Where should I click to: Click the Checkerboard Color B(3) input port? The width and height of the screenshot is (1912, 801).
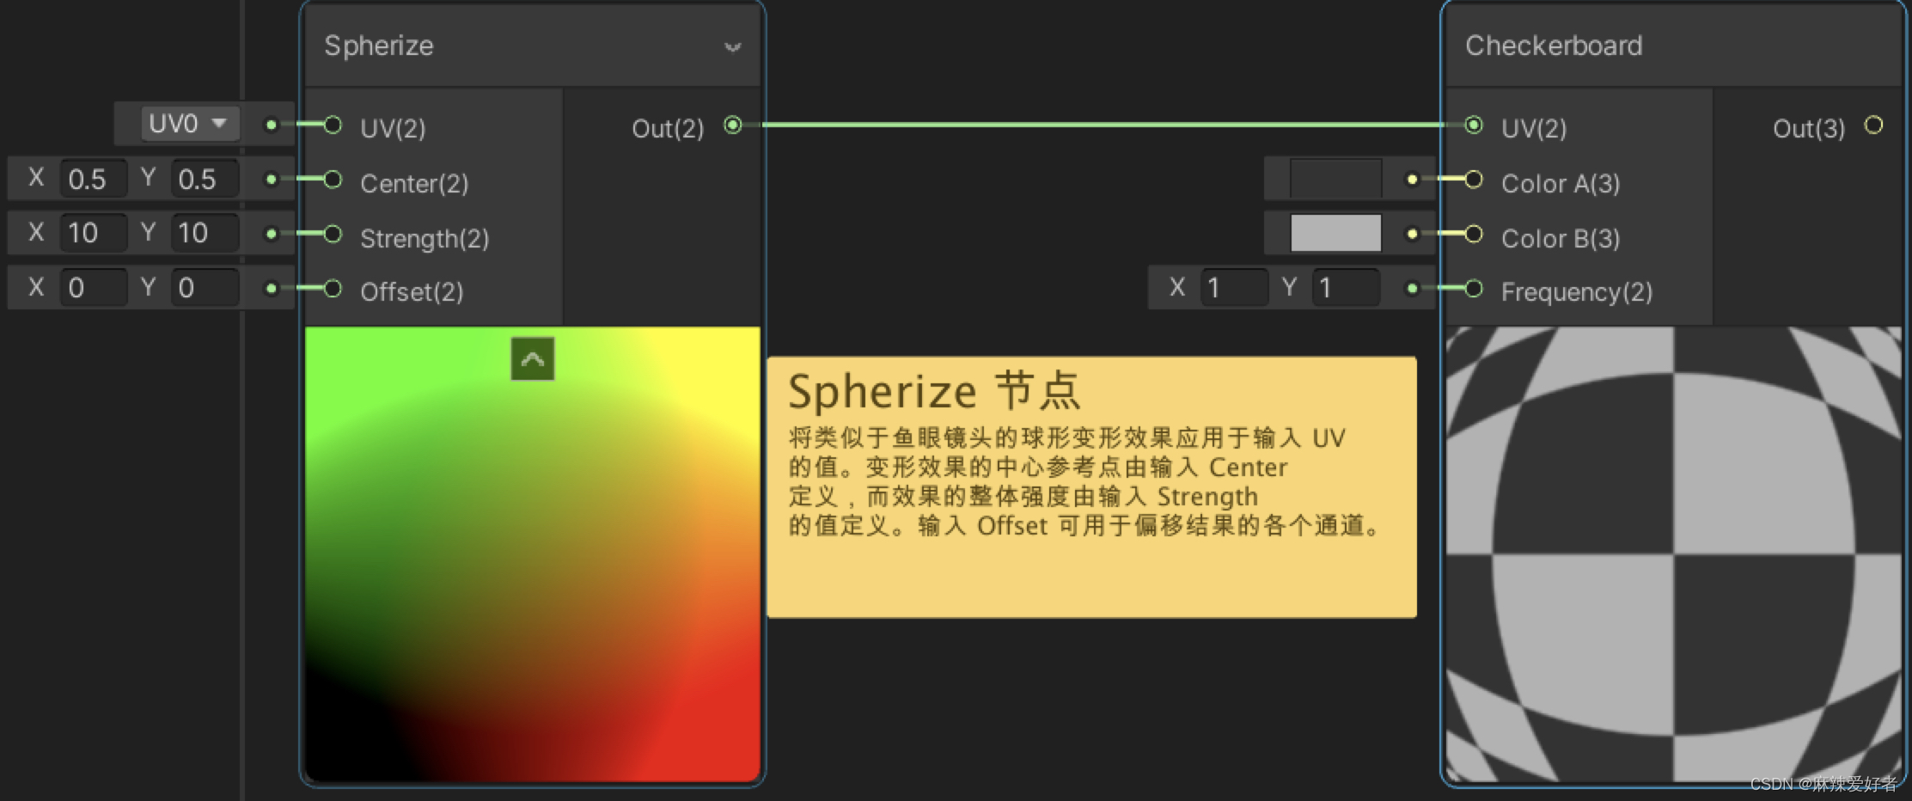[x=1474, y=234]
